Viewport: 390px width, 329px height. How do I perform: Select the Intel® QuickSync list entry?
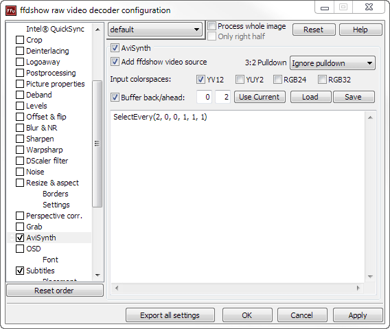point(55,29)
